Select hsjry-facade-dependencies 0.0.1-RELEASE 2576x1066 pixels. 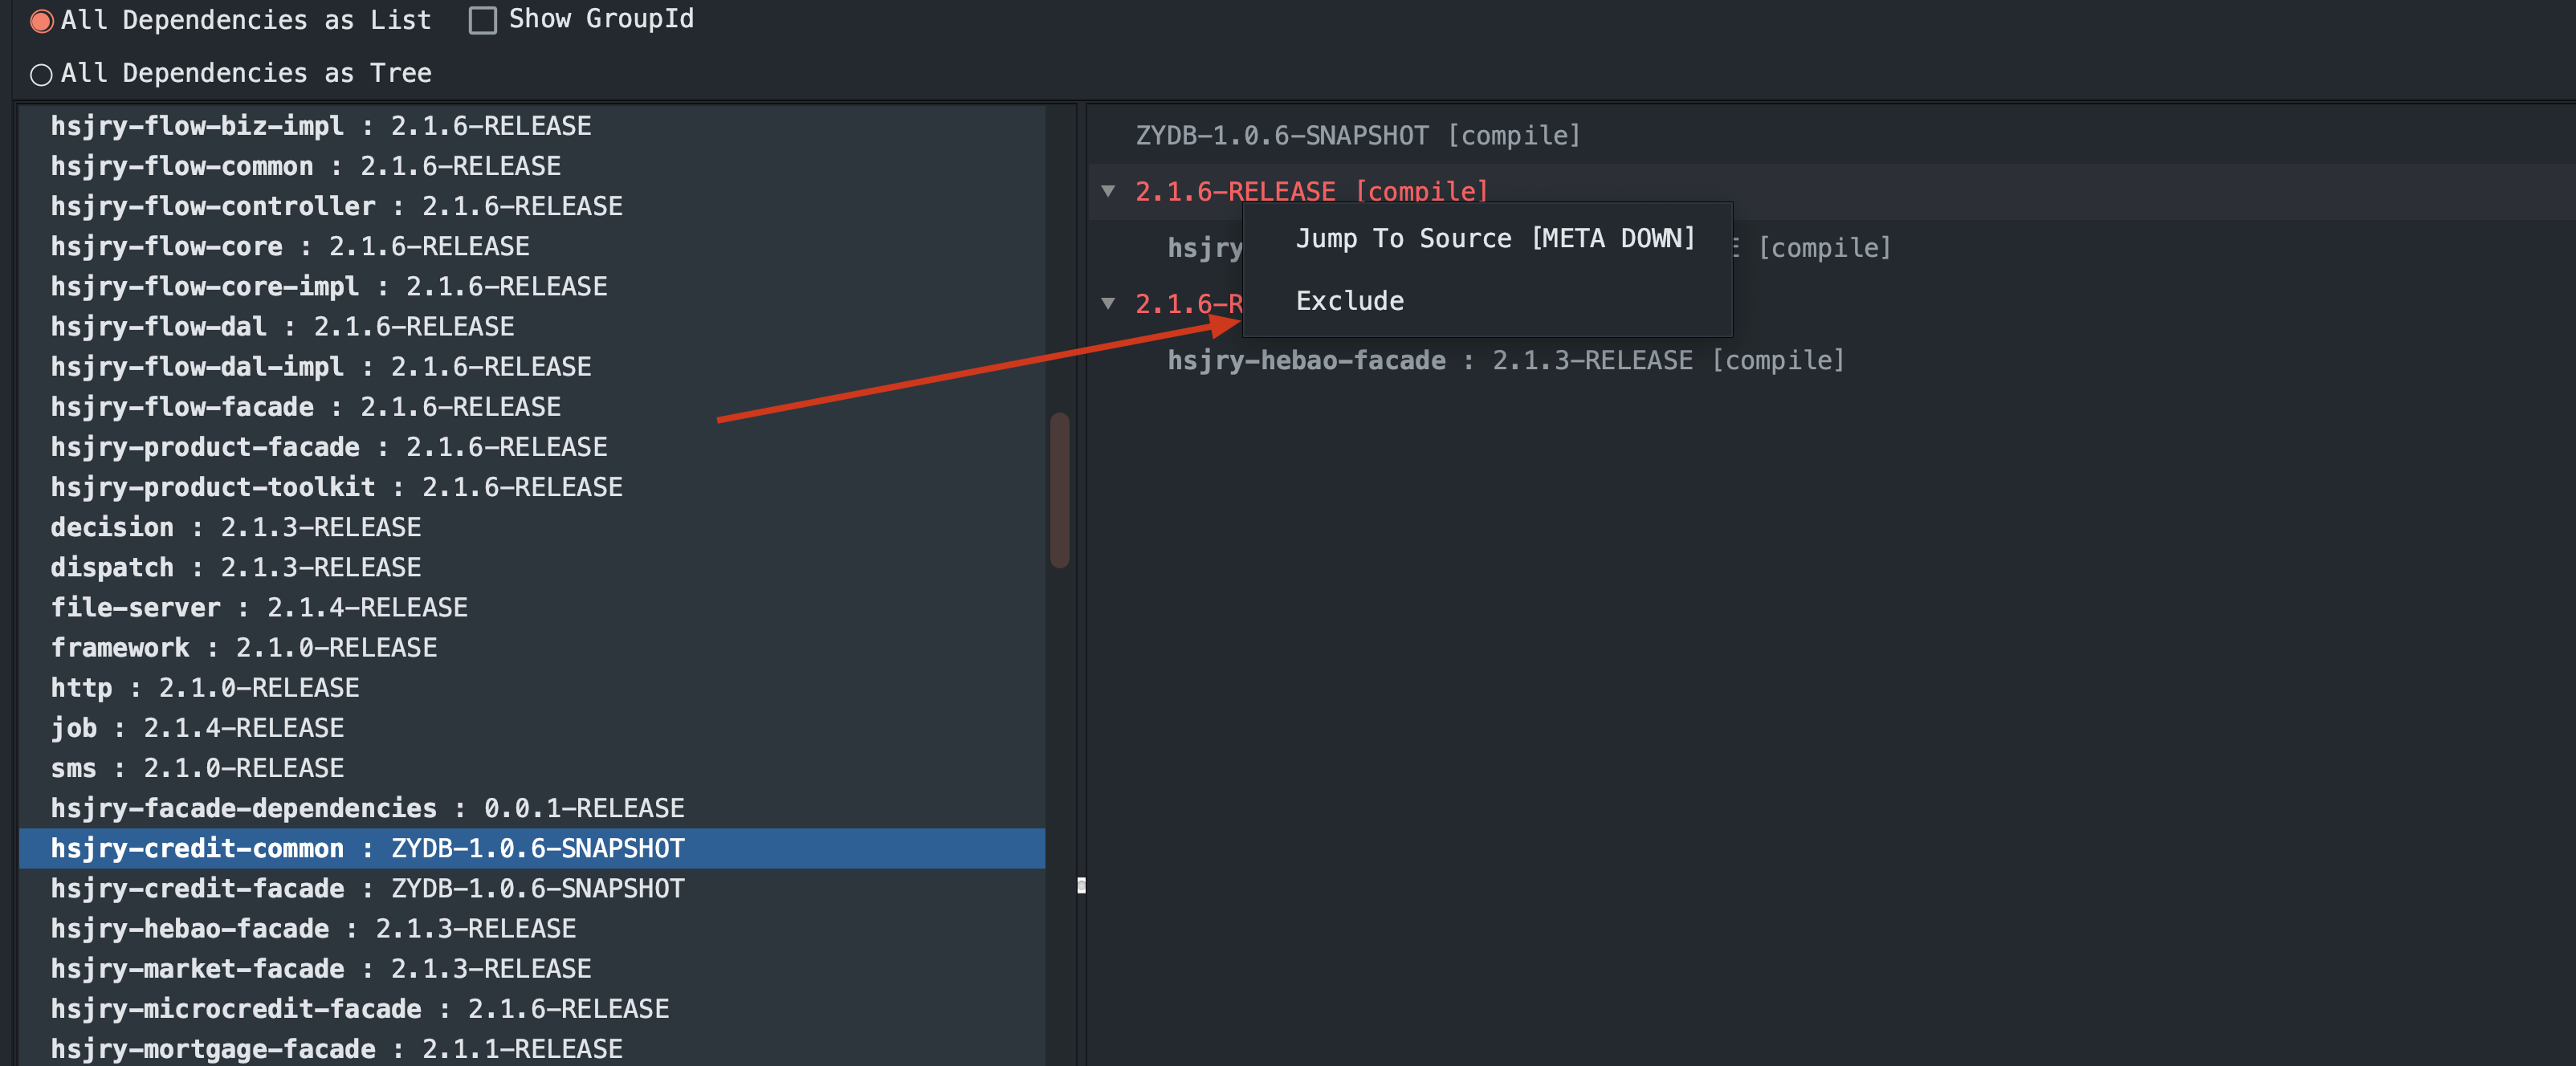367,808
